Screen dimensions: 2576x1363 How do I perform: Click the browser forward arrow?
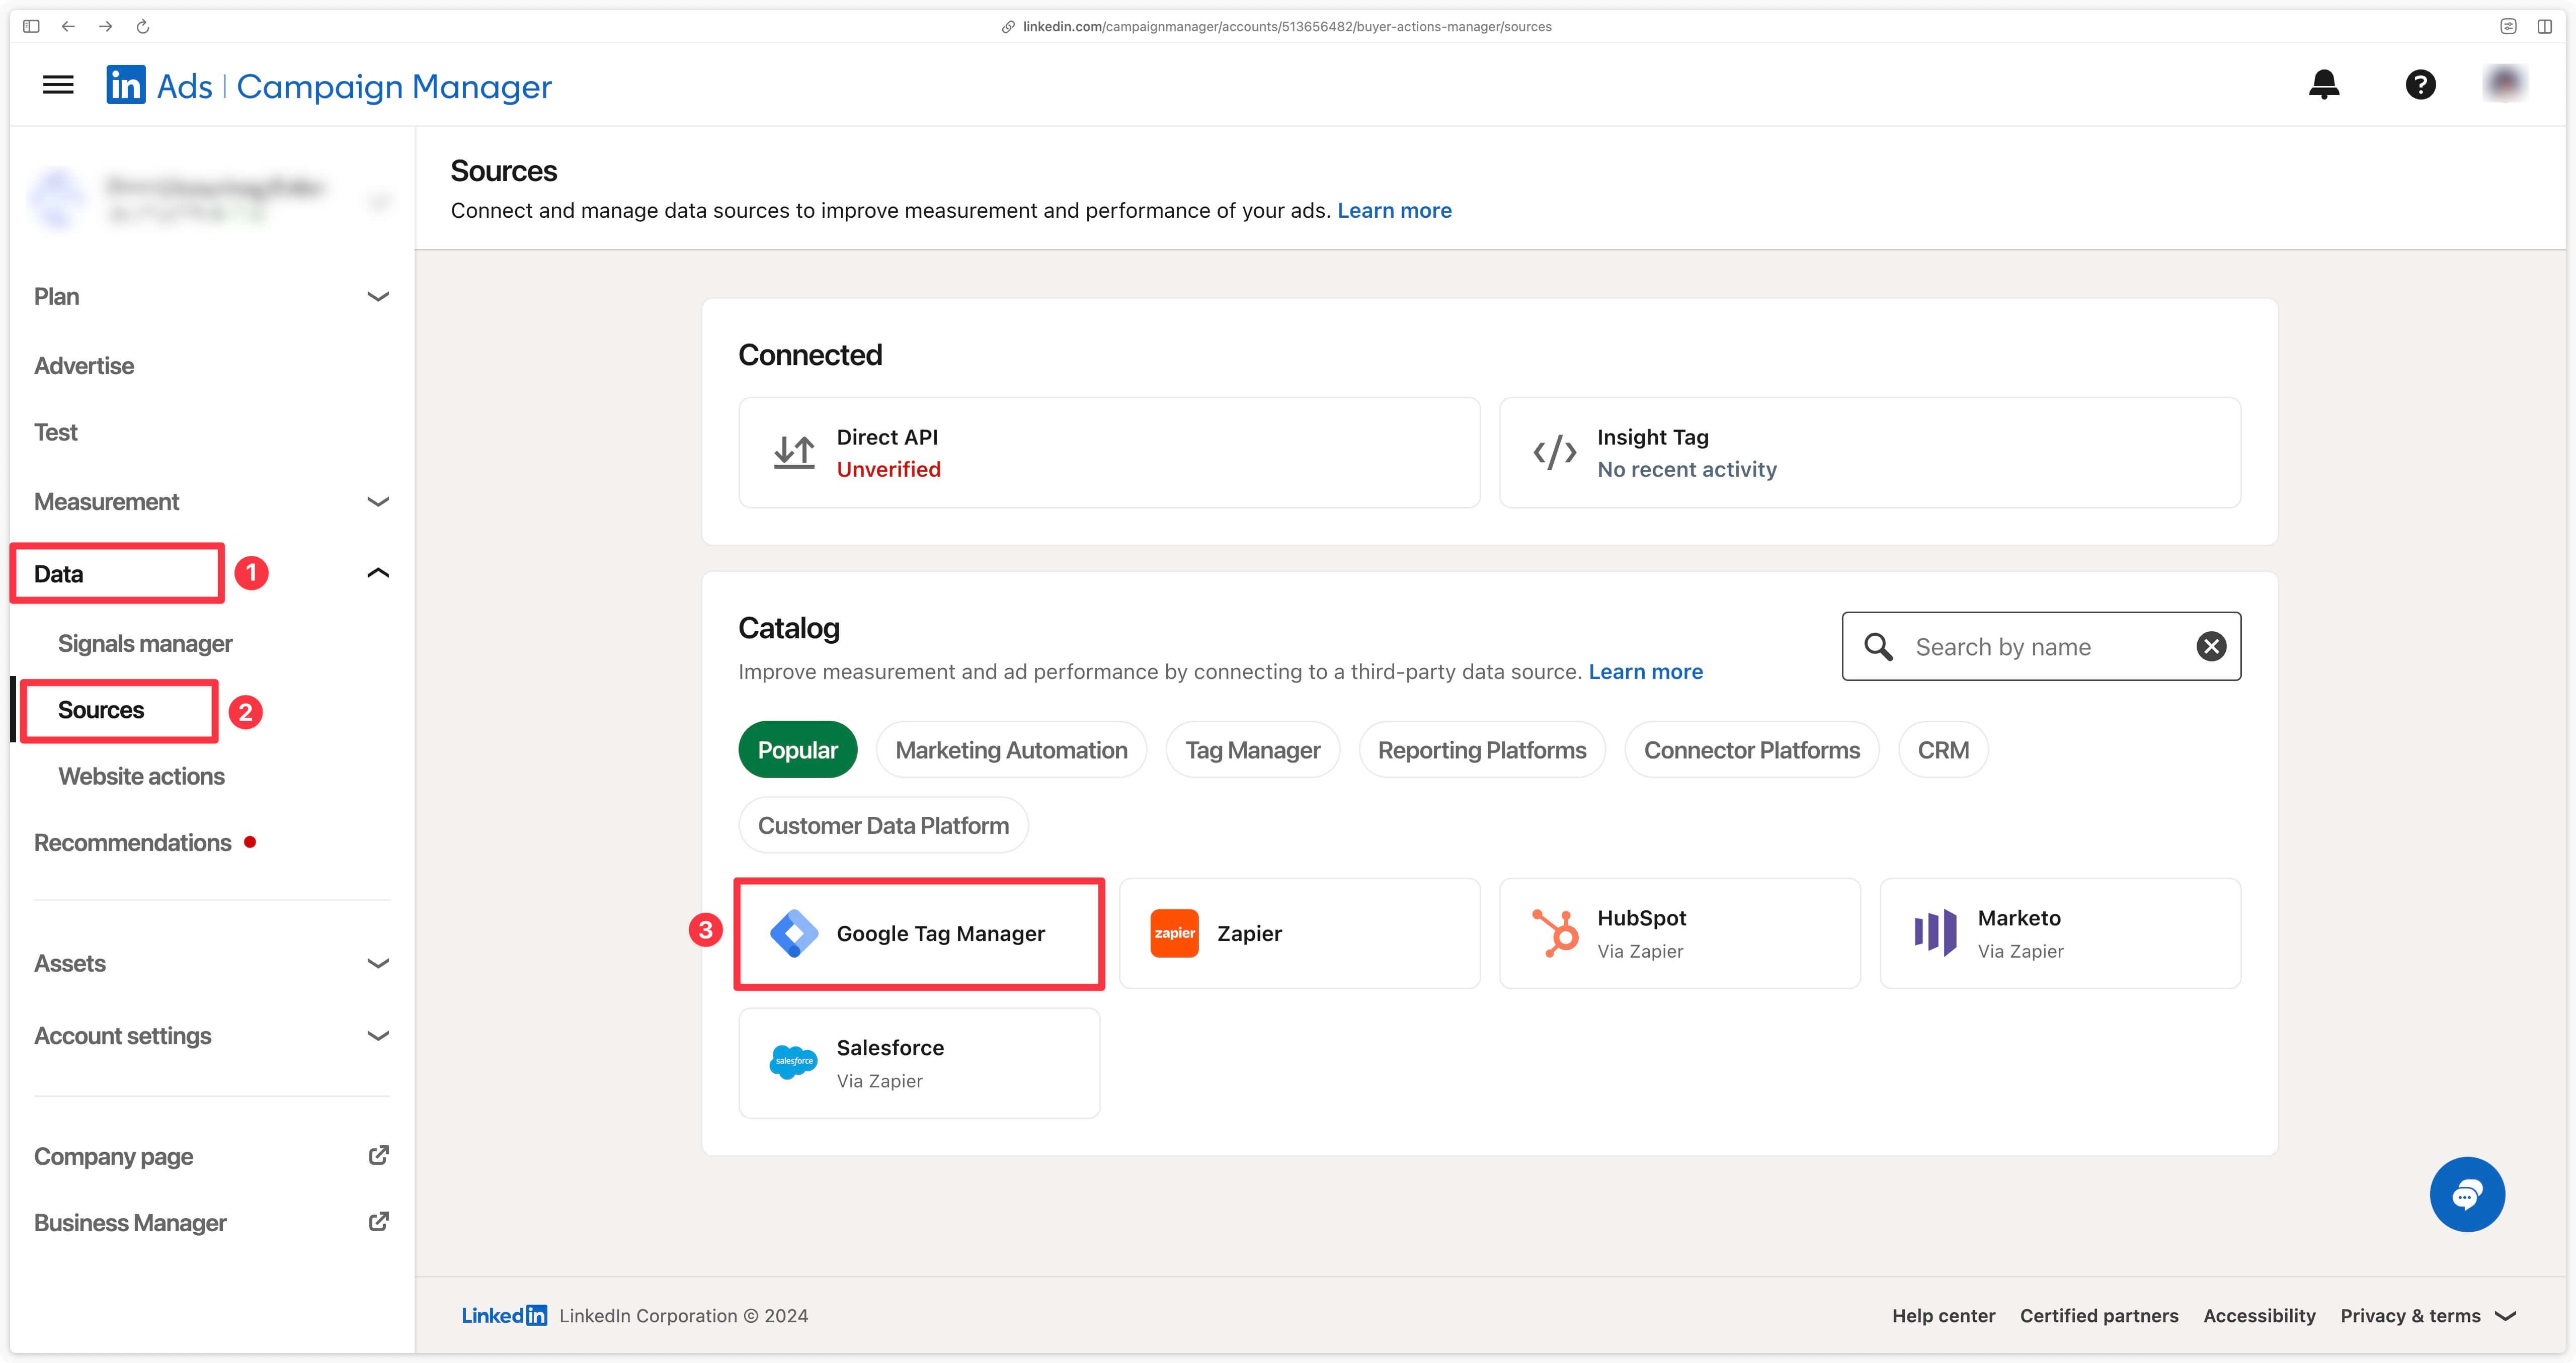(105, 26)
